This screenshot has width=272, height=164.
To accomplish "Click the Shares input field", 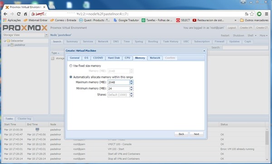I will click(118, 95).
